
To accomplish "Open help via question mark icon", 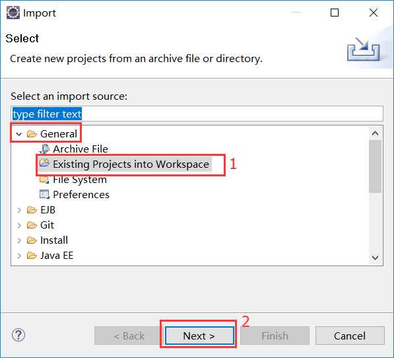I will [x=18, y=335].
